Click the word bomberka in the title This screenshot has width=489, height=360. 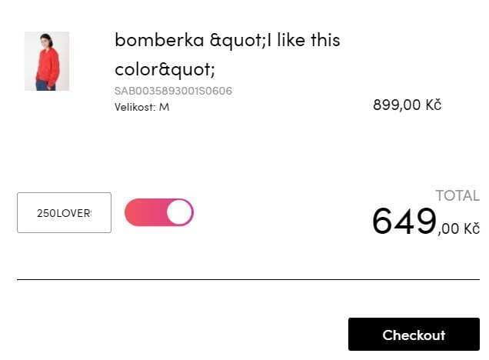pyautogui.click(x=159, y=40)
